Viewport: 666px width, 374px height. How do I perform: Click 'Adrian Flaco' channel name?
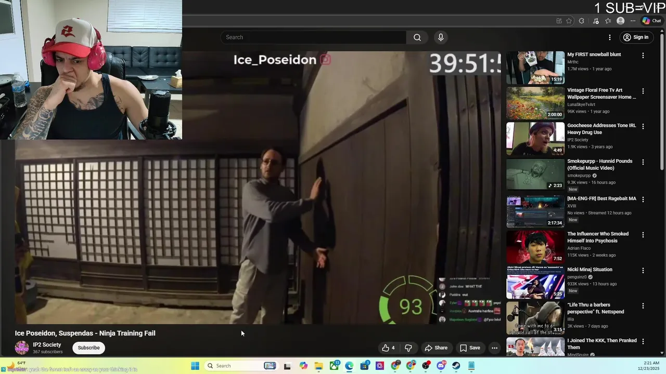(x=579, y=248)
